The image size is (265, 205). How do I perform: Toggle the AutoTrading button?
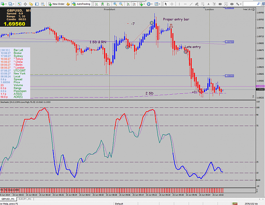click(81, 4)
